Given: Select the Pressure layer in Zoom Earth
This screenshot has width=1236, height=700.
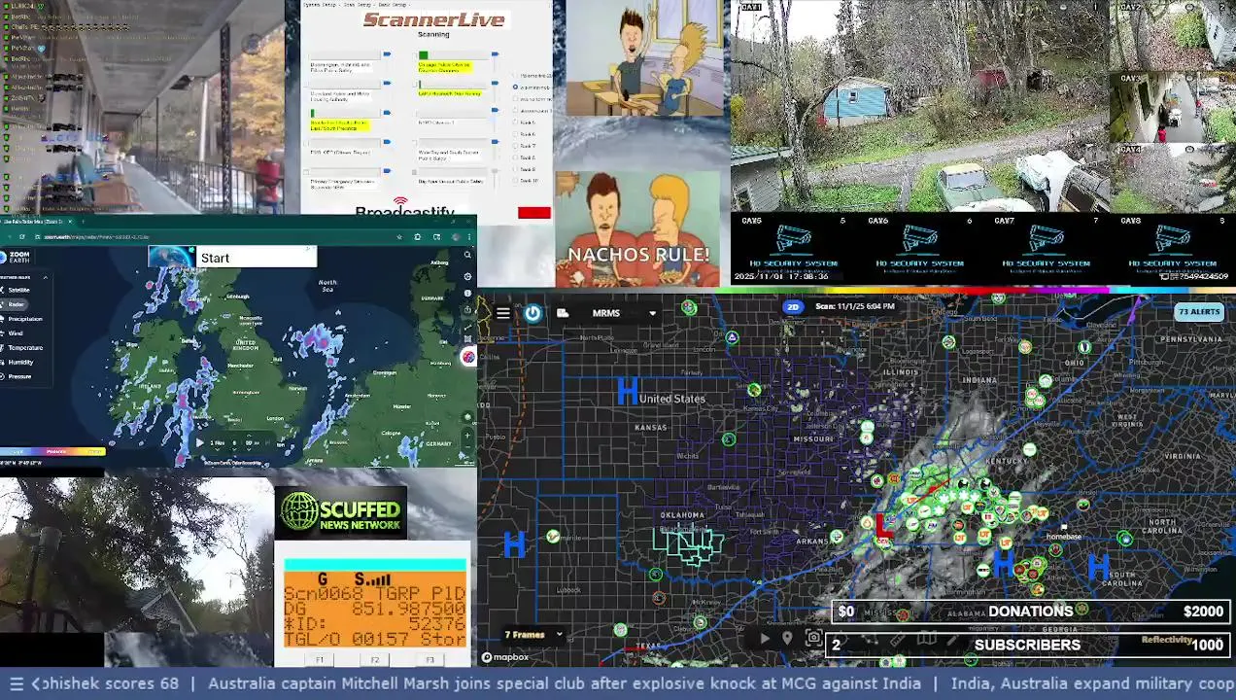Looking at the screenshot, I should coord(19,376).
